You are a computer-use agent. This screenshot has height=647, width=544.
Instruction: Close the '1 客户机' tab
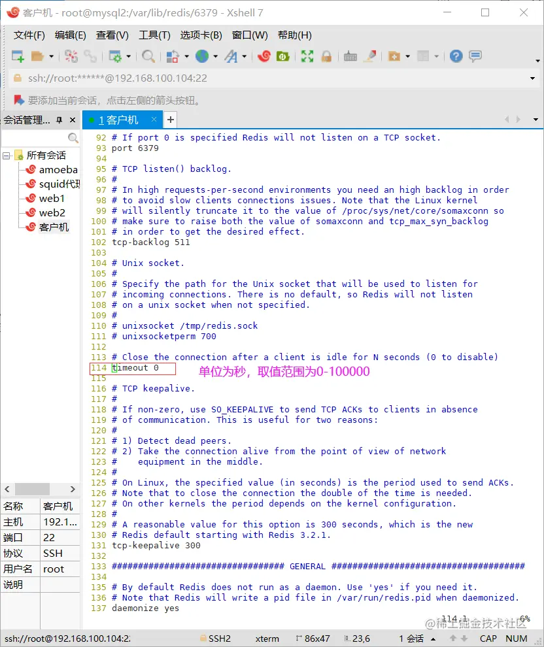point(154,119)
